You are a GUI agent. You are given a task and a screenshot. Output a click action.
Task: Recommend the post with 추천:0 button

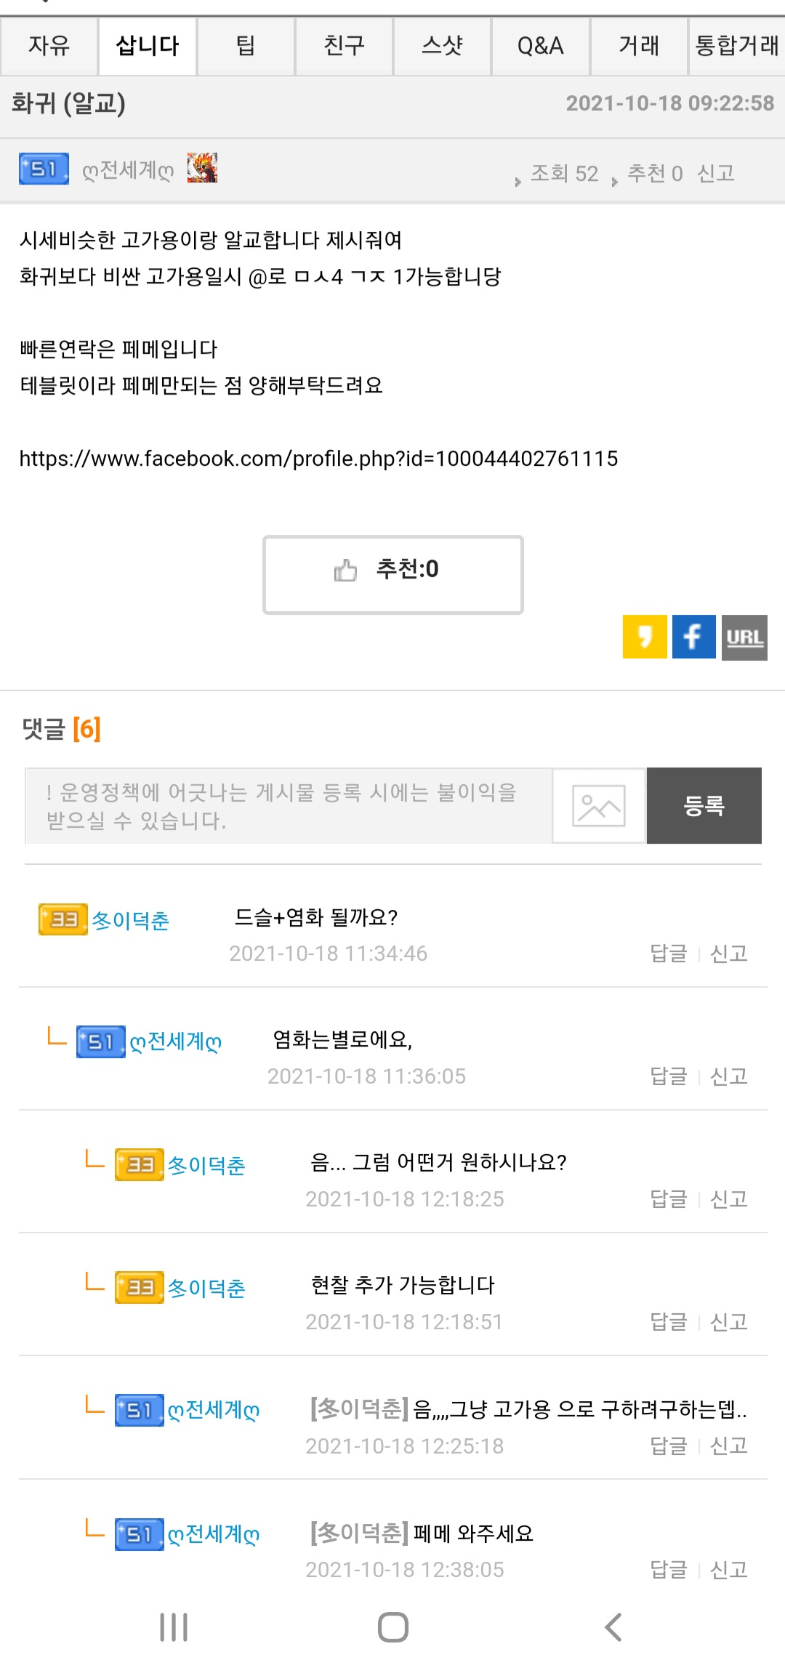(x=393, y=575)
